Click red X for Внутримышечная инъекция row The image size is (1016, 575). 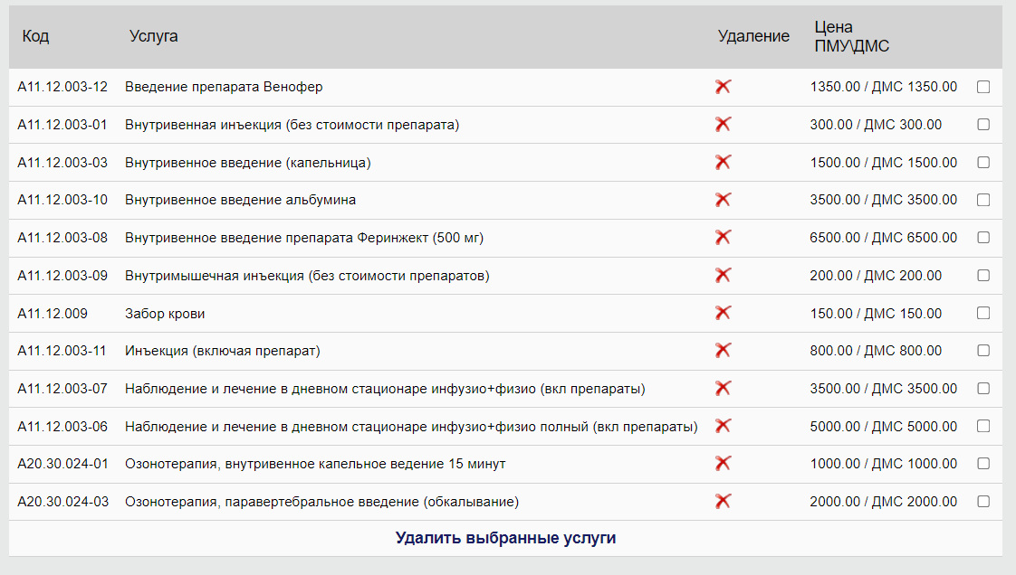click(x=723, y=276)
